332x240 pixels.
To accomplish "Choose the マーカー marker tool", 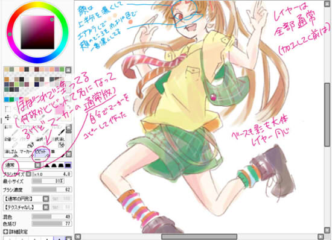I will click(26, 154).
